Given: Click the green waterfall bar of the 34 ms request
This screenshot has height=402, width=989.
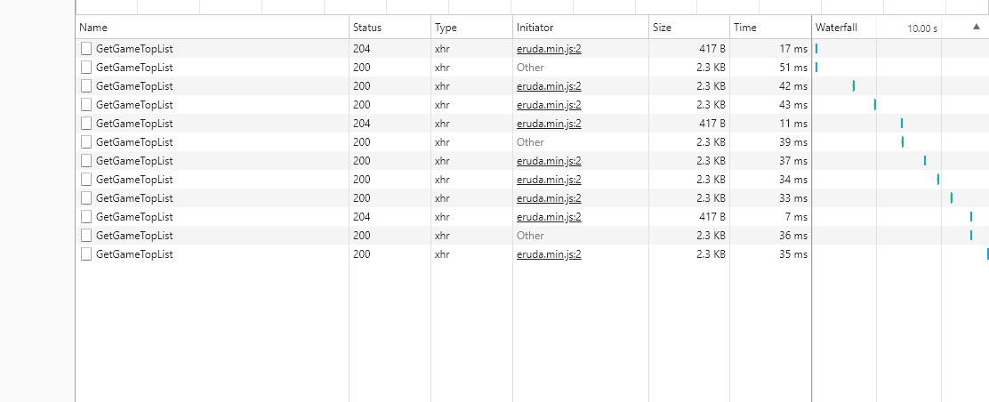Looking at the screenshot, I should coord(938,180).
